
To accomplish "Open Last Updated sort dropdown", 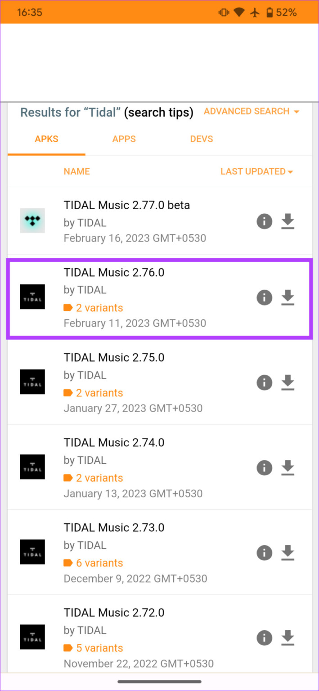I will point(256,171).
